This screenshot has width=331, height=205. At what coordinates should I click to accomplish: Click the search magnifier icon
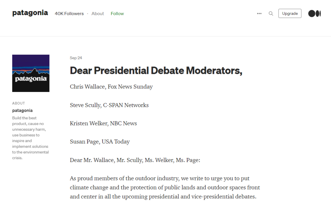[x=271, y=14]
